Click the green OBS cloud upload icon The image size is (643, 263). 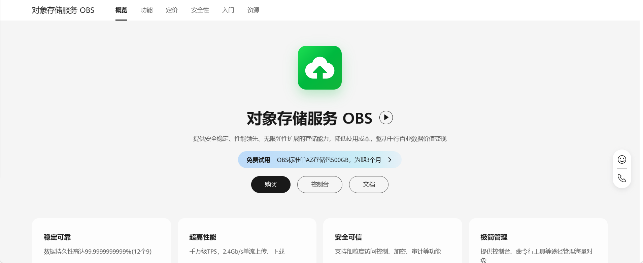pos(319,68)
